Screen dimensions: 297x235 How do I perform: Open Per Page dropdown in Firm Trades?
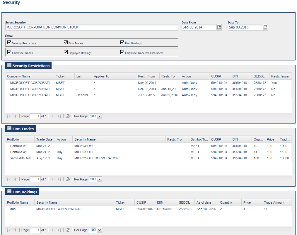click(x=100, y=179)
